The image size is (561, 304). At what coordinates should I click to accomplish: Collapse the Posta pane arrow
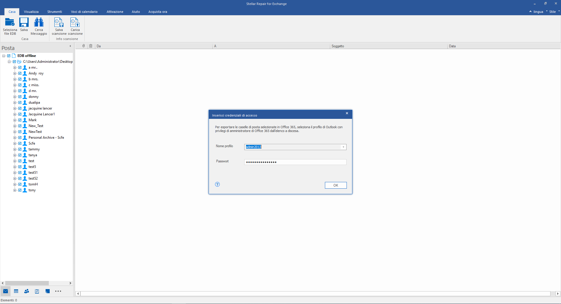[70, 46]
